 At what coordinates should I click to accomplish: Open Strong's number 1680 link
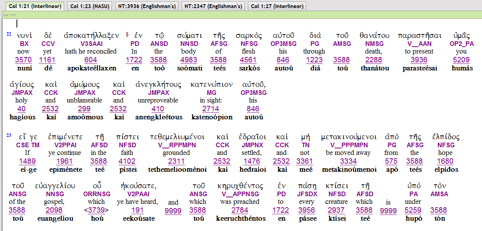445,161
